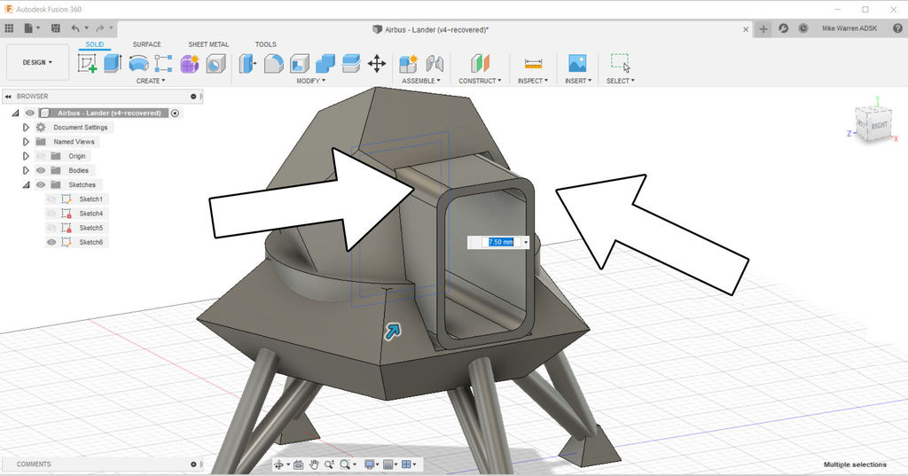This screenshot has height=476, width=908.
Task: Click the 7.50 mm dimension input
Action: [x=500, y=242]
